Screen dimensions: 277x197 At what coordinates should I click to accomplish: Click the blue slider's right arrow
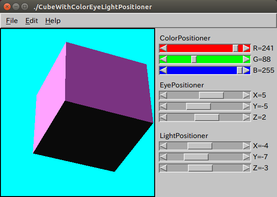coord(247,70)
